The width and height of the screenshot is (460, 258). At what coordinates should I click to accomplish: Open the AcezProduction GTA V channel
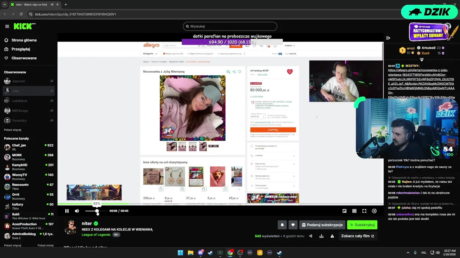[29, 226]
